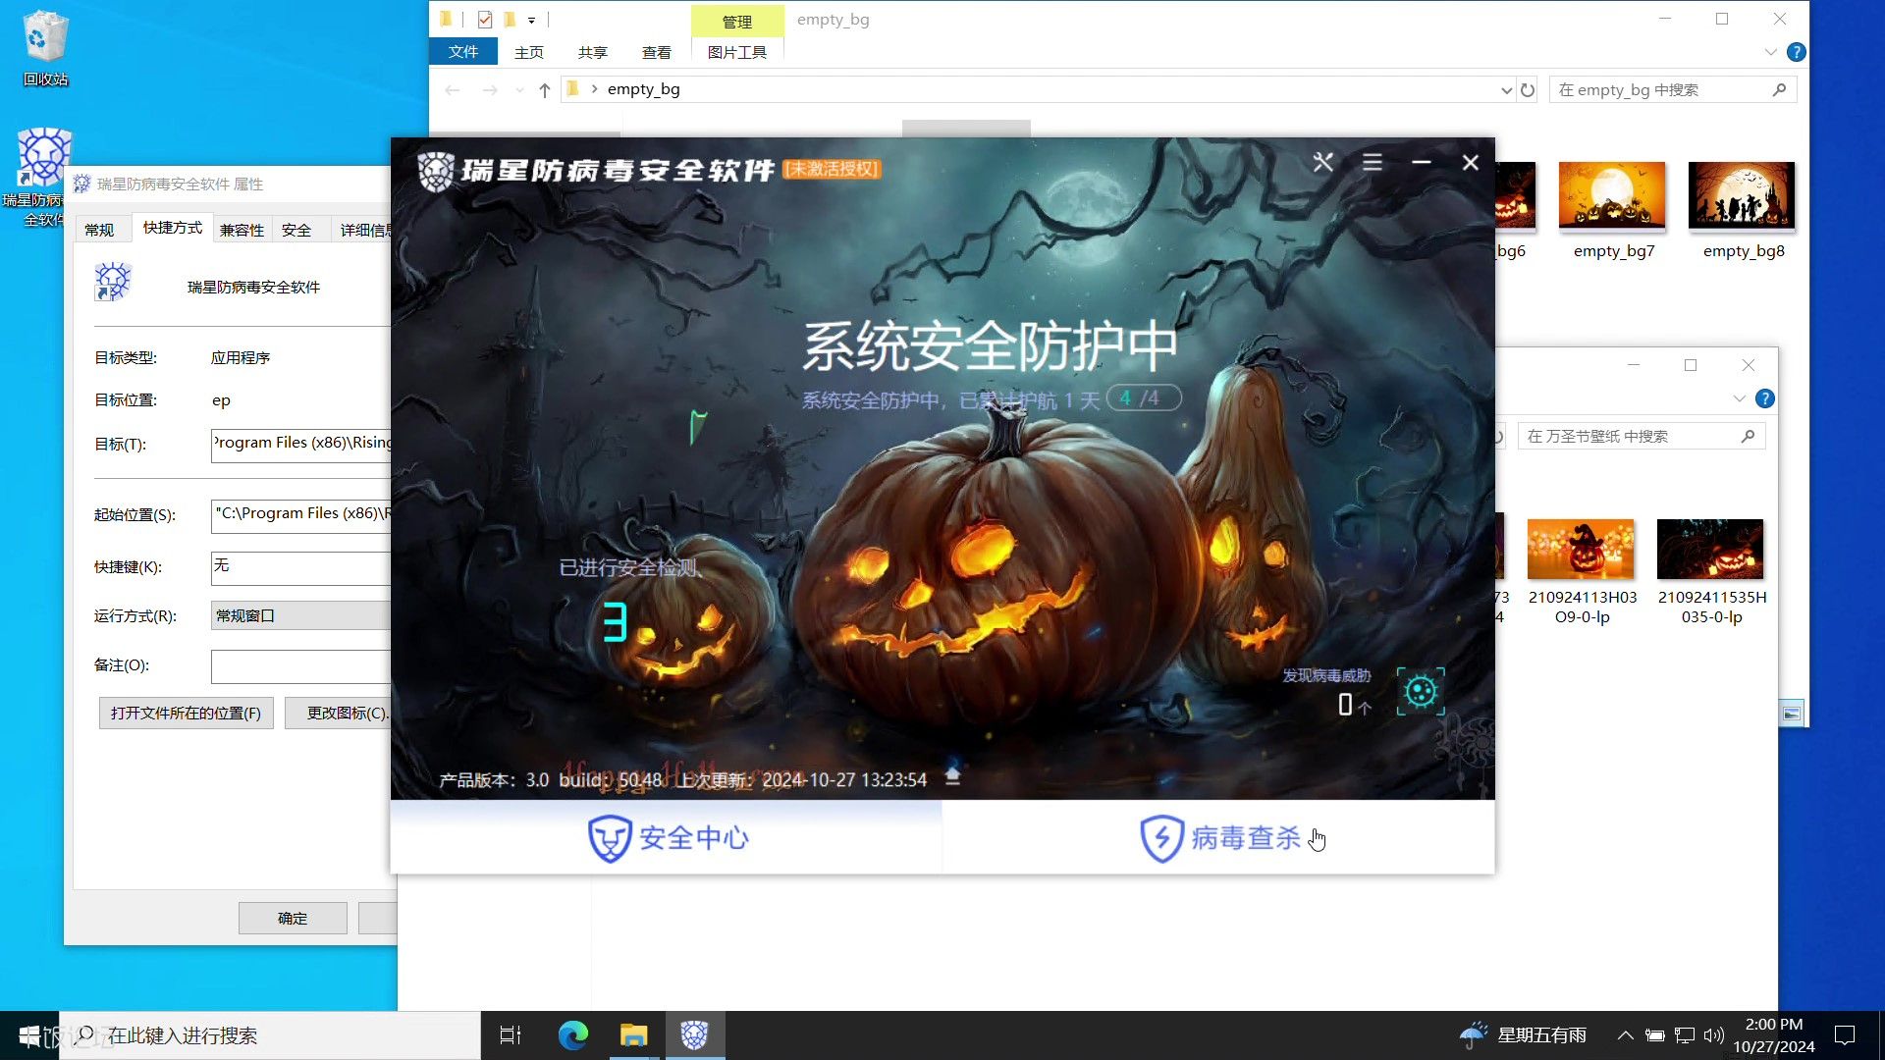Switch to 安全 tab in properties dialog
The height and width of the screenshot is (1060, 1885).
(296, 230)
